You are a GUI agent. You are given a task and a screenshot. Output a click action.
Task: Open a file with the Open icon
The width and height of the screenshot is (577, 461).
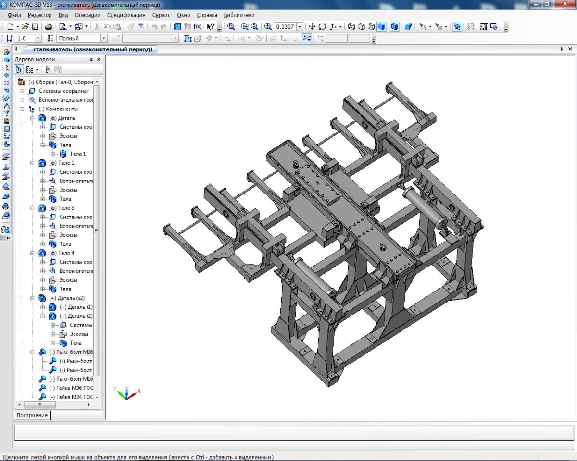[x=25, y=27]
